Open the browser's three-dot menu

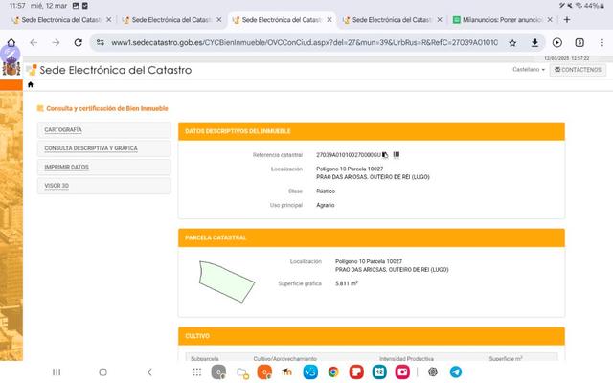[600, 42]
